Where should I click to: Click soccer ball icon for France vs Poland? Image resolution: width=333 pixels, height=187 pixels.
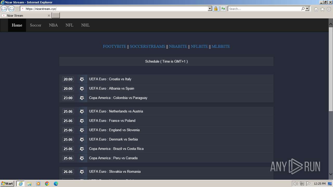coord(82,121)
